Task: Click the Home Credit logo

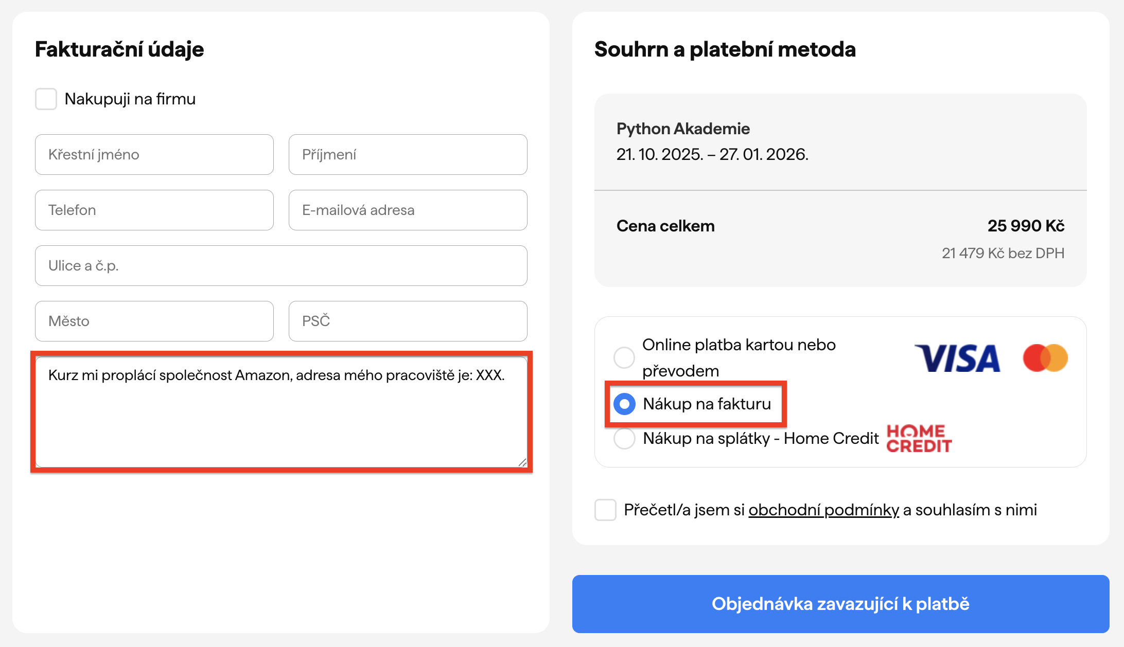Action: pyautogui.click(x=919, y=438)
